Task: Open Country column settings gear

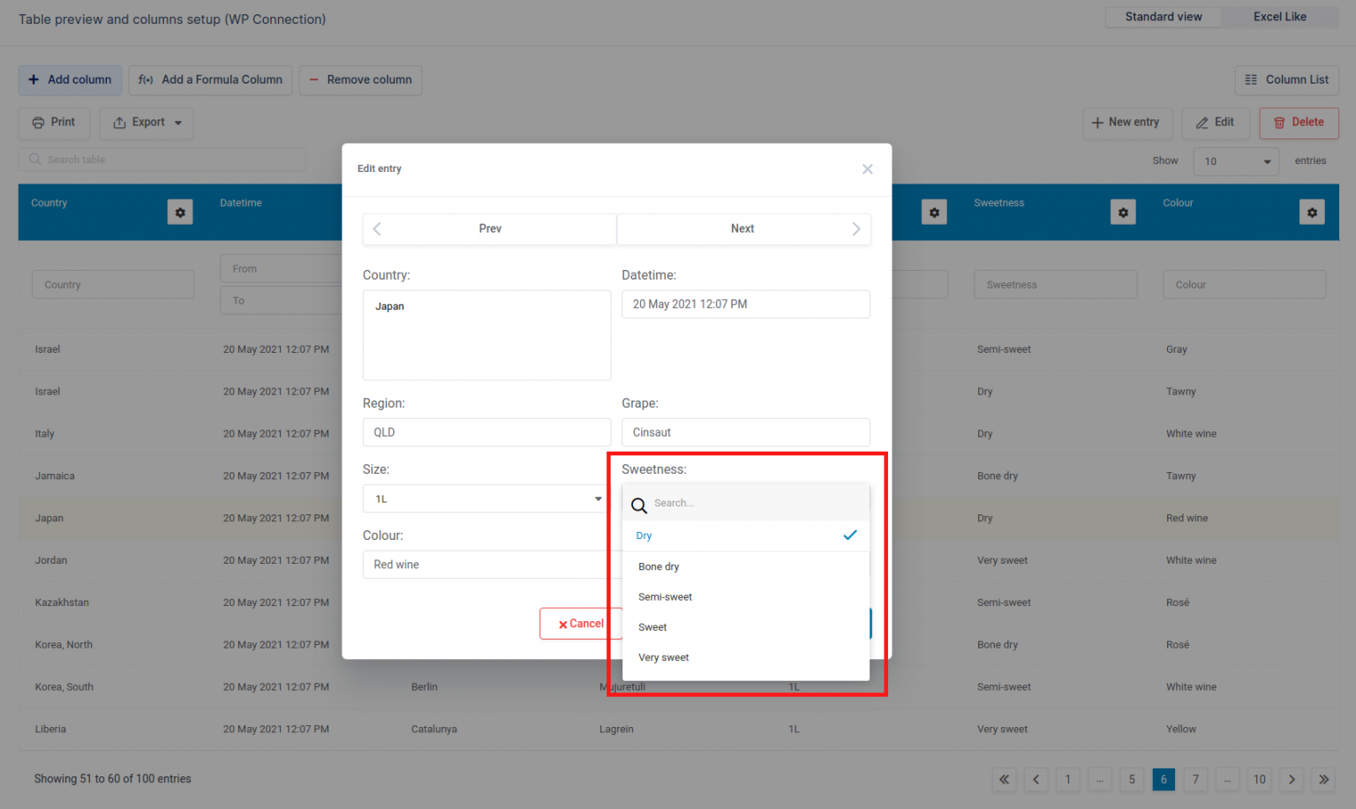Action: [180, 212]
